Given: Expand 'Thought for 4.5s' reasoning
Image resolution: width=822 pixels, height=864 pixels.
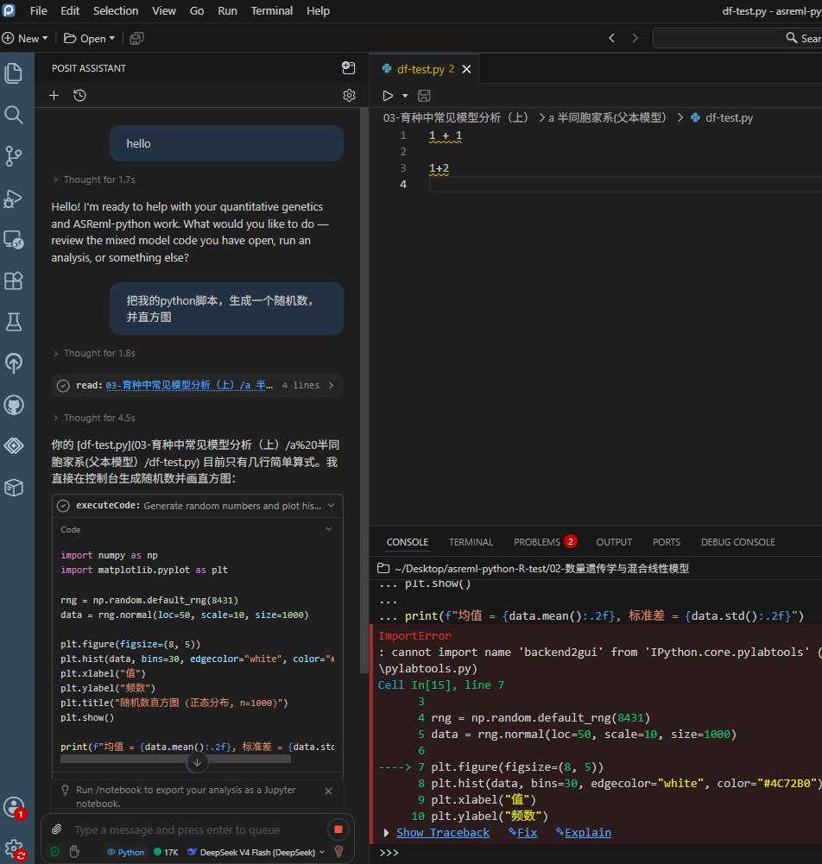Looking at the screenshot, I should coord(94,419).
